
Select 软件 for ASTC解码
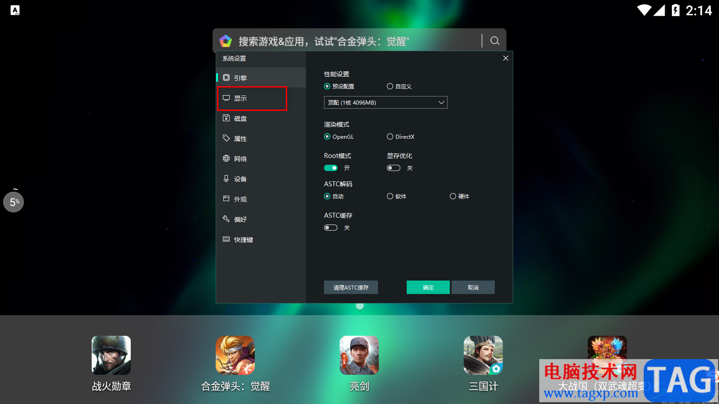click(x=397, y=196)
